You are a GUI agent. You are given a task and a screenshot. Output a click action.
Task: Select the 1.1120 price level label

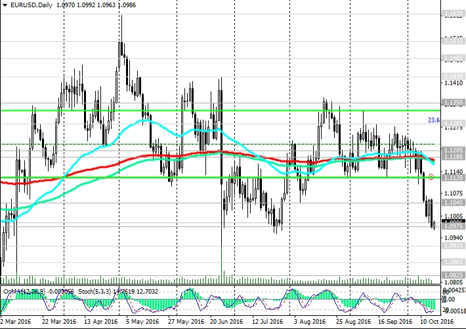pyautogui.click(x=453, y=178)
